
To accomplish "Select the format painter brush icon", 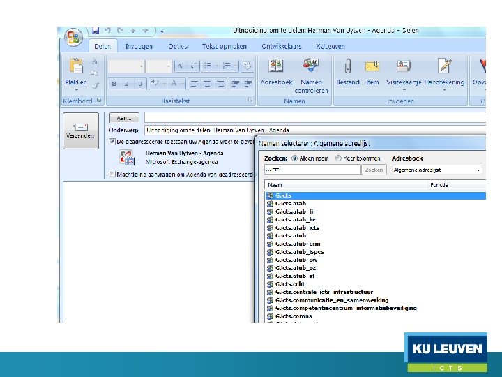I will tap(95, 85).
